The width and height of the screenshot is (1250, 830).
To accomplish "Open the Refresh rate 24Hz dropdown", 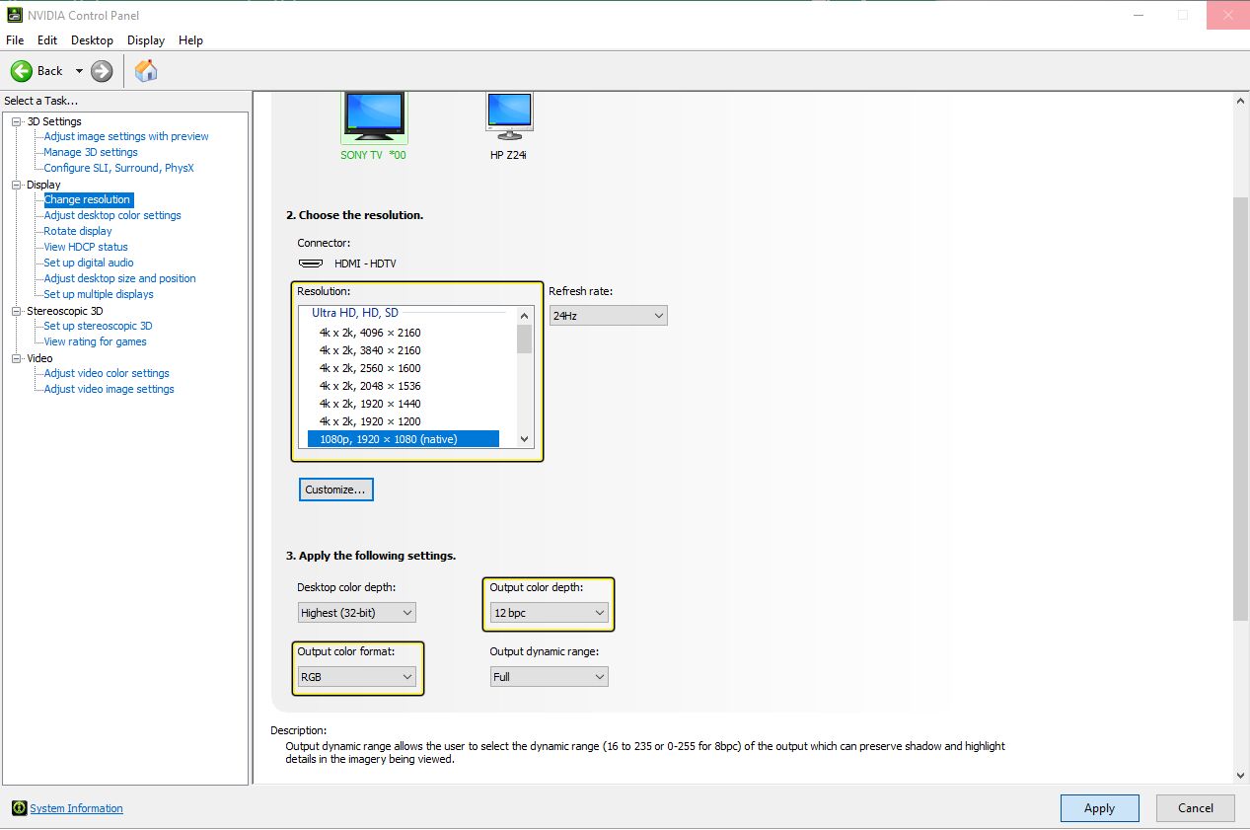I will 608,315.
